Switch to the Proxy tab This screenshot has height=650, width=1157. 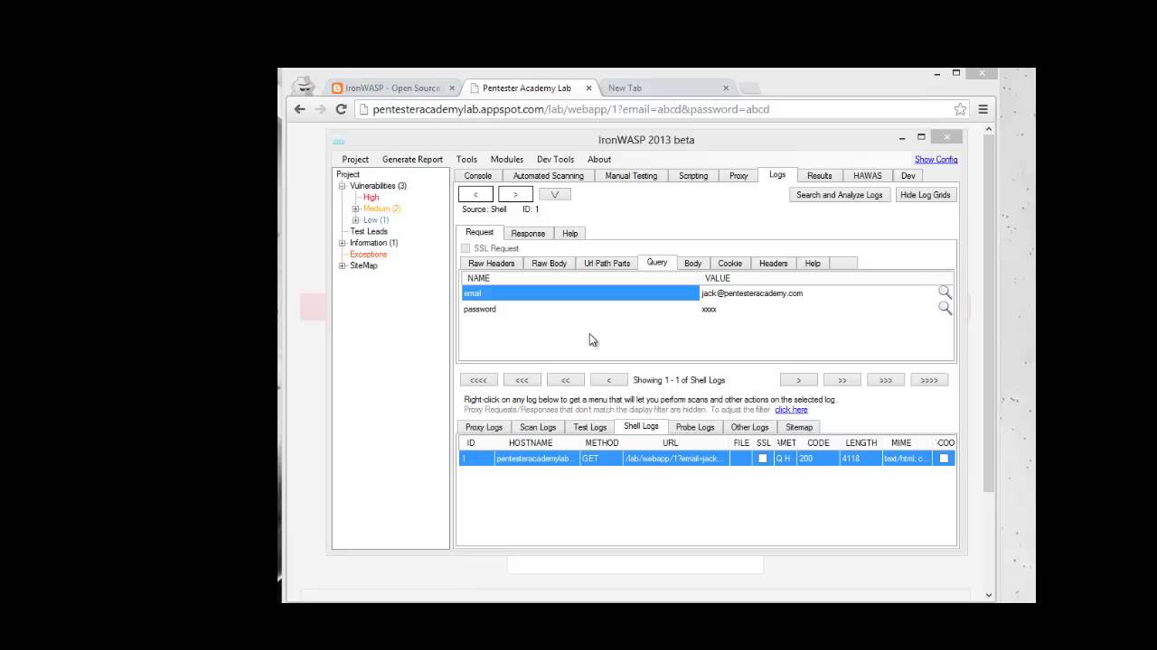tap(738, 176)
